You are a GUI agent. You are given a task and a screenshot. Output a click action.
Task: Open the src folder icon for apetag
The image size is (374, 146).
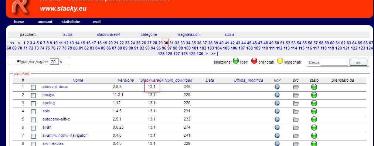pyautogui.click(x=296, y=103)
